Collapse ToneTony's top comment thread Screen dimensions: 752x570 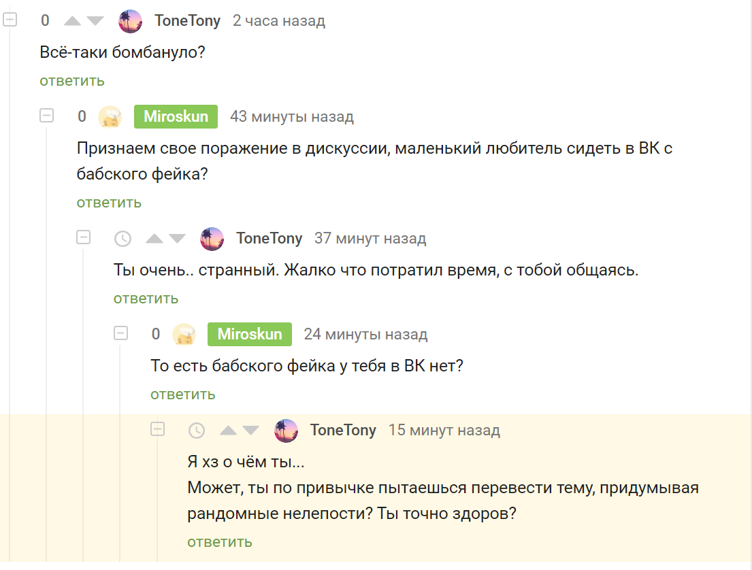tap(10, 20)
